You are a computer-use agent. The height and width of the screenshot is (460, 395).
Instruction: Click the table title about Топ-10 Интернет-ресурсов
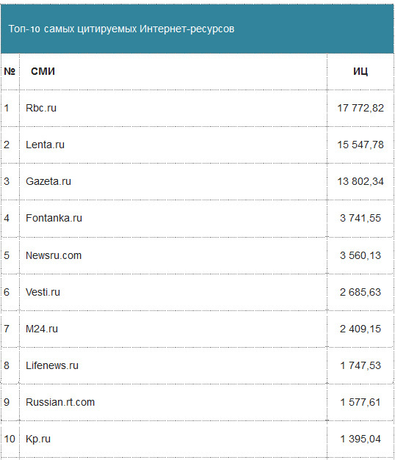(121, 29)
